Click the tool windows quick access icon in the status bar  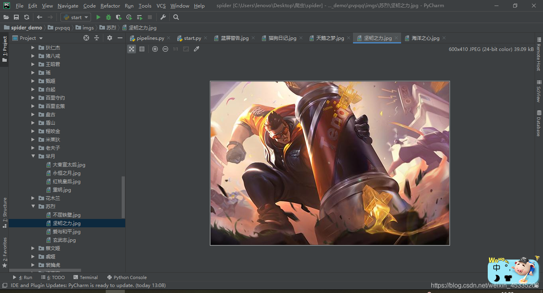[4, 285]
